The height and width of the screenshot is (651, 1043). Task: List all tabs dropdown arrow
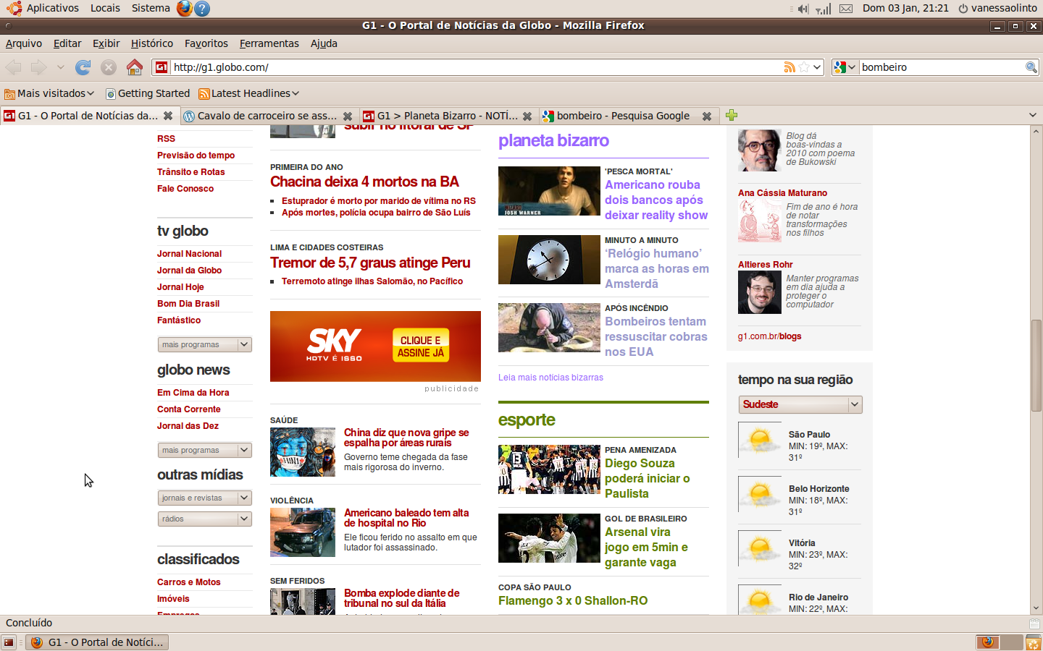point(1033,116)
